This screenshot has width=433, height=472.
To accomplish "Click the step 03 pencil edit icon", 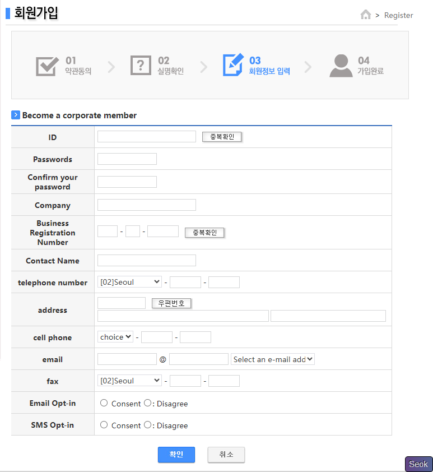I will pyautogui.click(x=233, y=65).
